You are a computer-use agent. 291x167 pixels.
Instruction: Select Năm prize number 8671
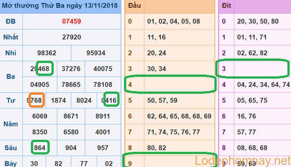coord(71,116)
